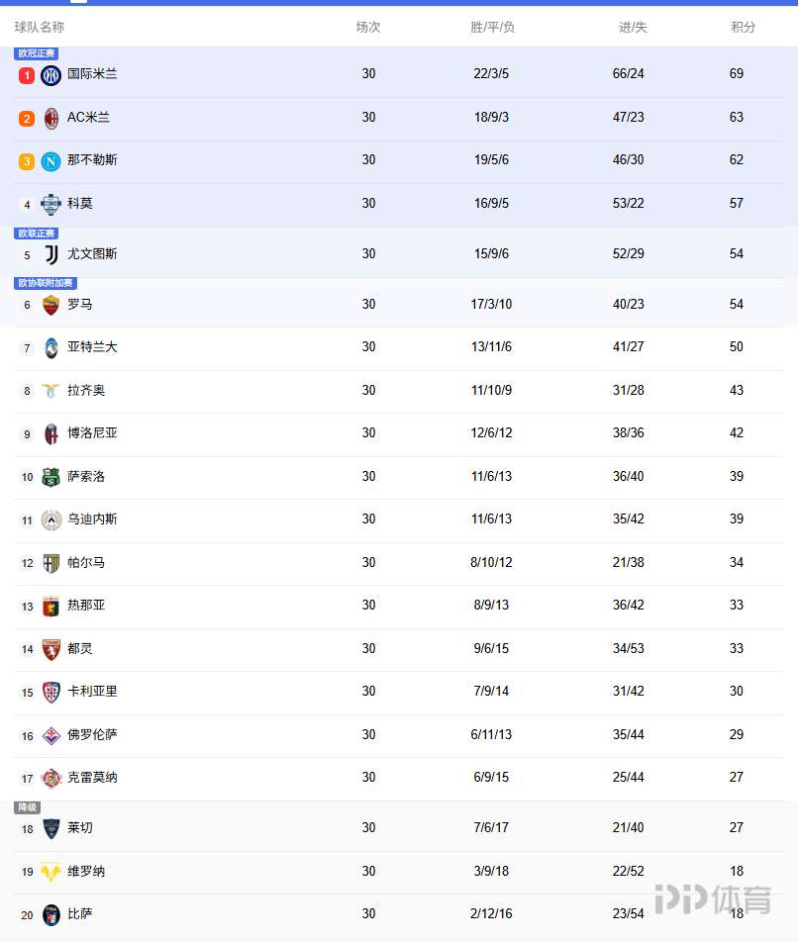799x942 pixels.
Task: Click the 欧协联附加赛 zone label
Action: pos(46,283)
